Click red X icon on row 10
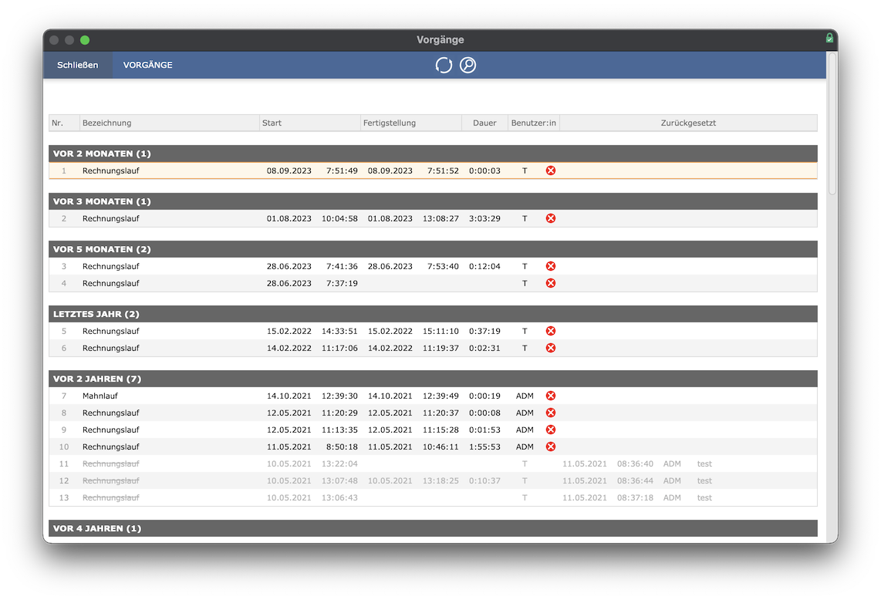This screenshot has height=600, width=881. (551, 447)
